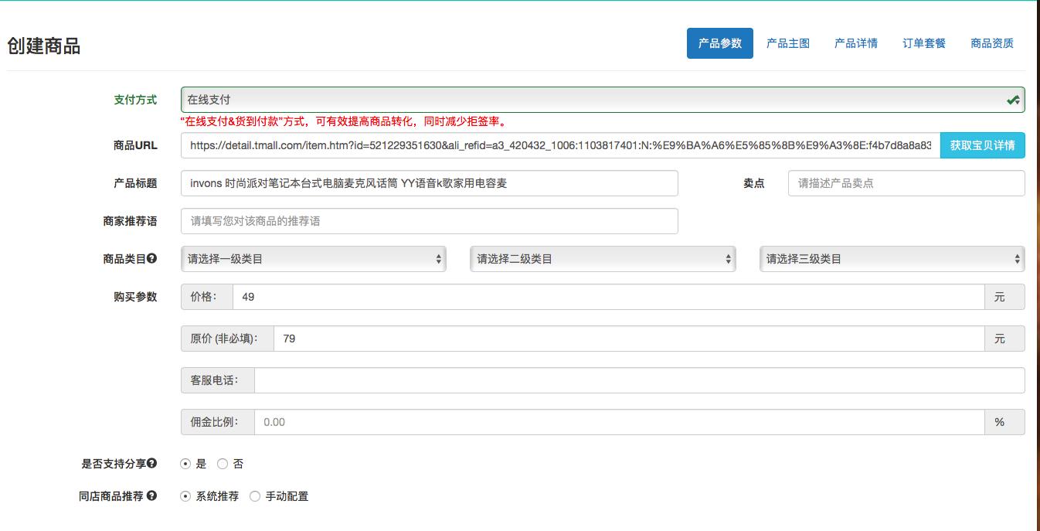Select the 否 radio for sharing support
The image size is (1040, 531).
pos(221,464)
